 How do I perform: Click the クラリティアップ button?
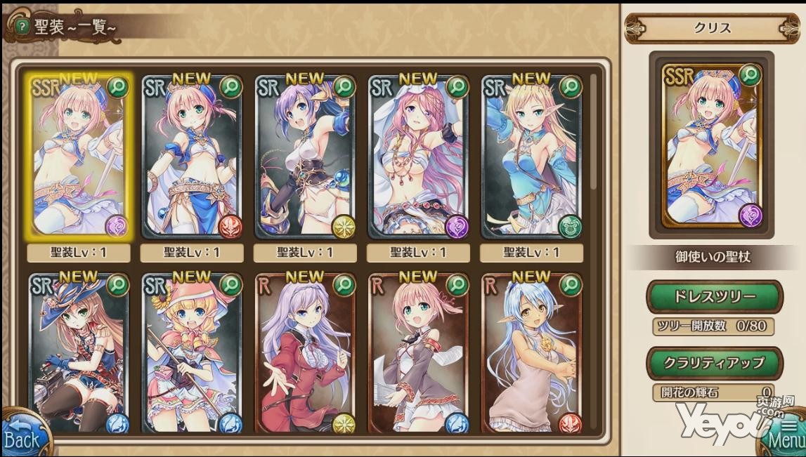pos(715,363)
